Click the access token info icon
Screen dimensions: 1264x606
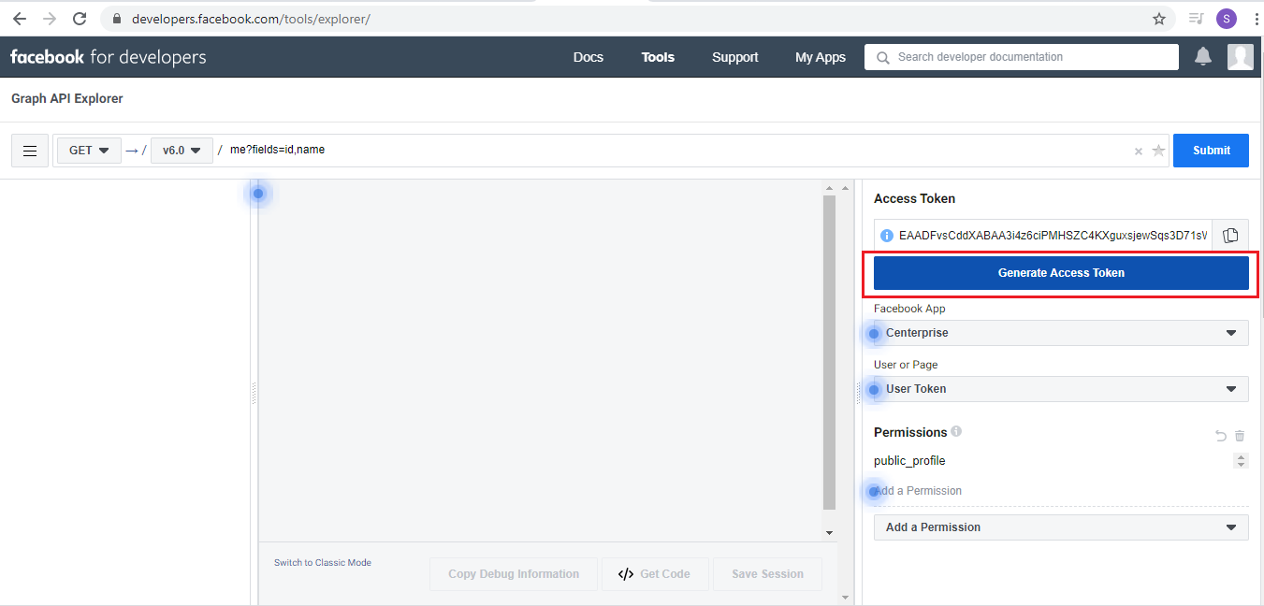(x=887, y=236)
